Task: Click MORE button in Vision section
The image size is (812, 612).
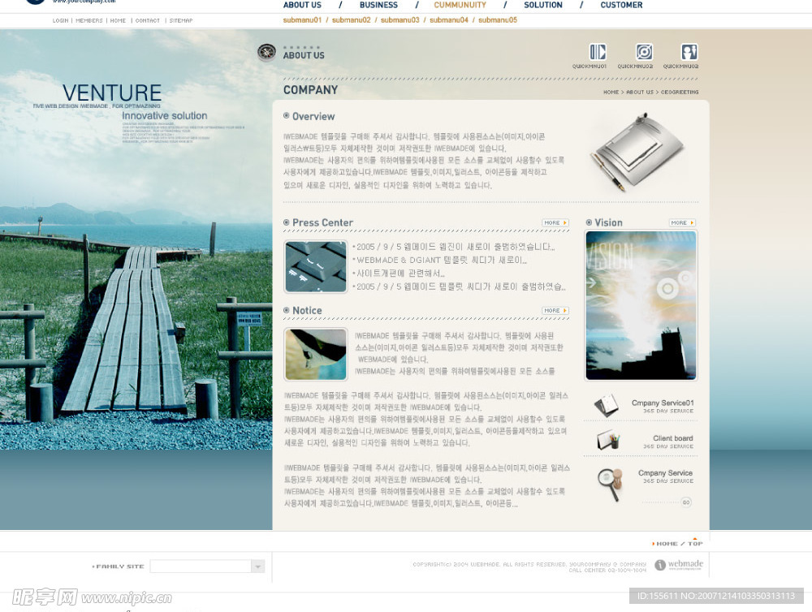Action: (x=682, y=222)
